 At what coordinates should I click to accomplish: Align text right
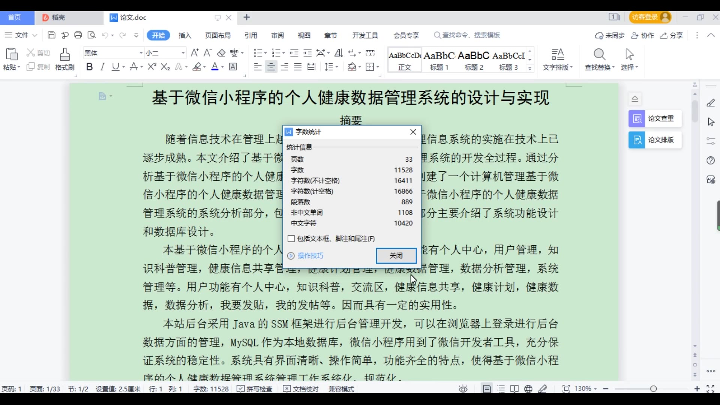(x=285, y=67)
